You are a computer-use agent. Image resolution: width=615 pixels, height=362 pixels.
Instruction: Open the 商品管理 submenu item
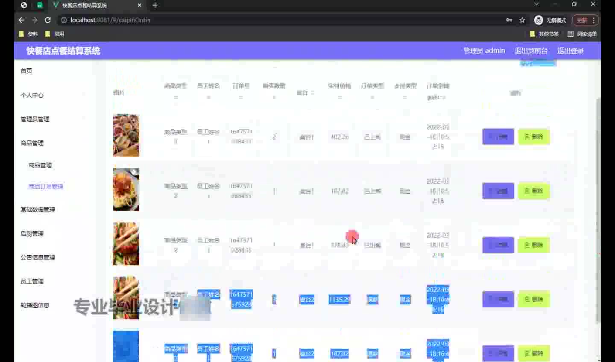pyautogui.click(x=40, y=165)
